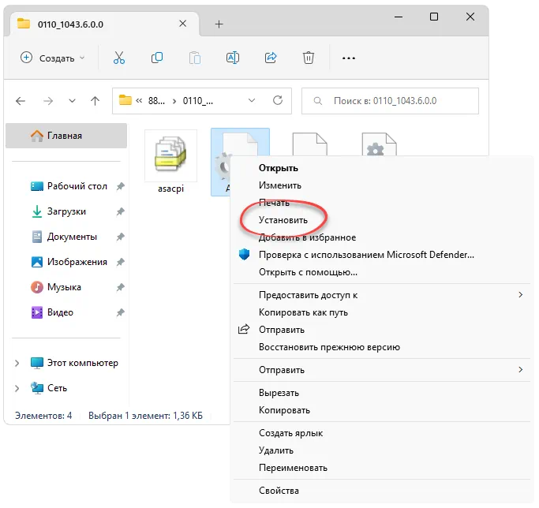Choose Открыть с помощью...
This screenshot has height=508, width=539.
click(382, 272)
